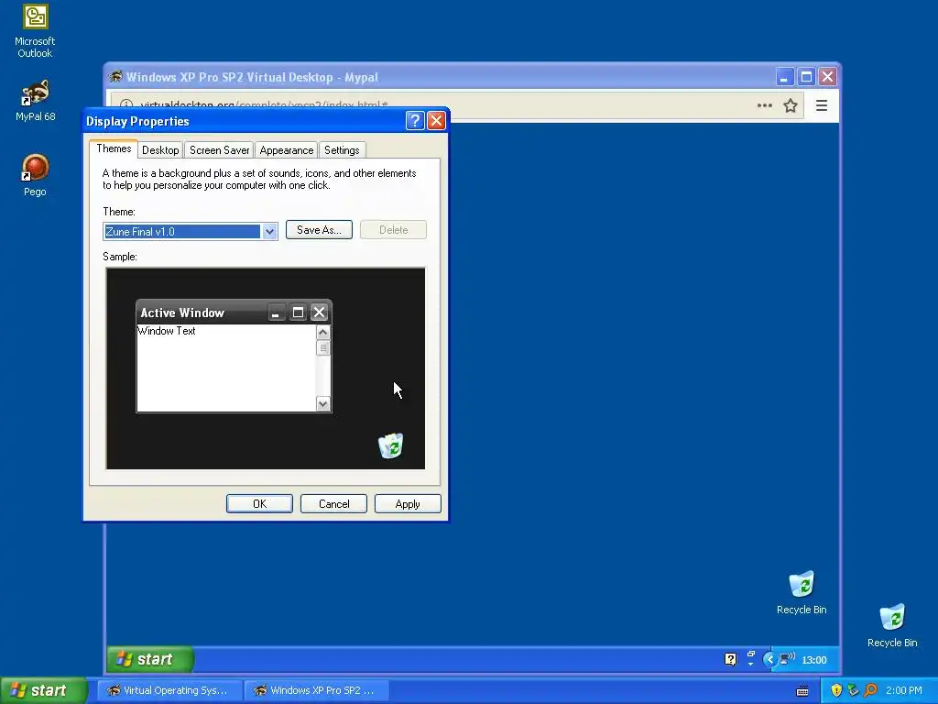Open the Pego desktop shortcut

(x=35, y=175)
